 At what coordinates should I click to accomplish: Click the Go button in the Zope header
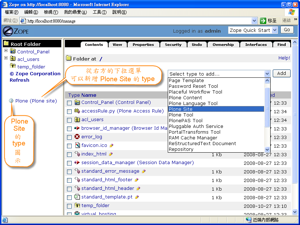coord(287,30)
